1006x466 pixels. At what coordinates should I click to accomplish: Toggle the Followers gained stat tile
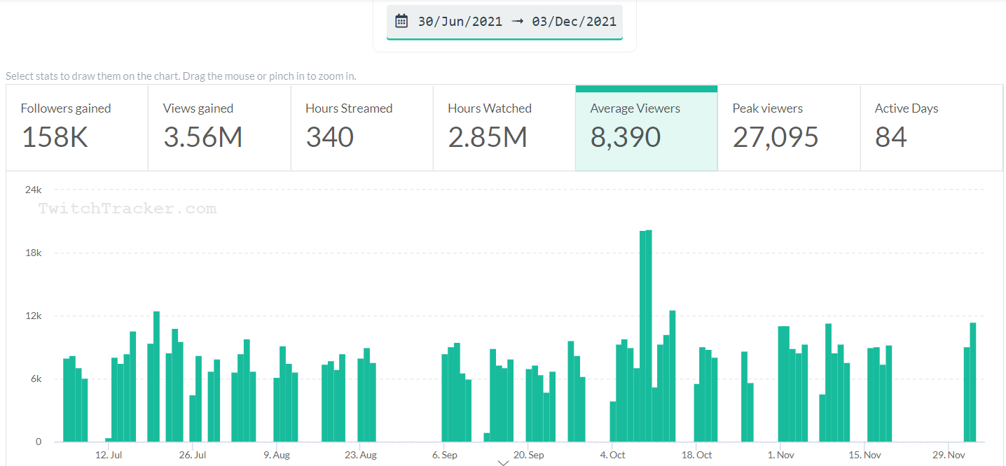[x=77, y=128]
